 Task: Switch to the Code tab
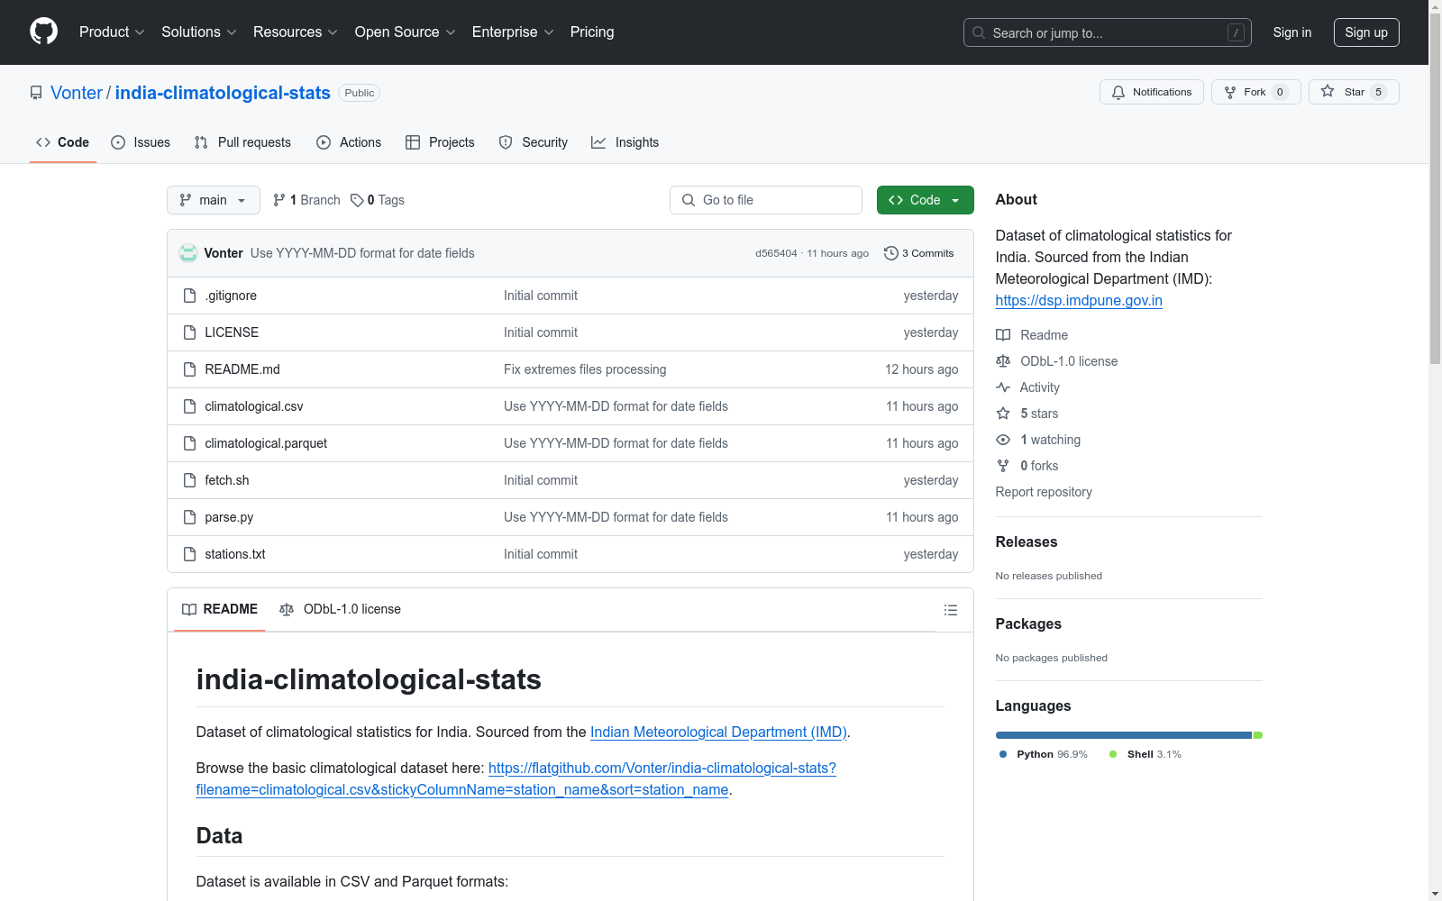point(62,142)
